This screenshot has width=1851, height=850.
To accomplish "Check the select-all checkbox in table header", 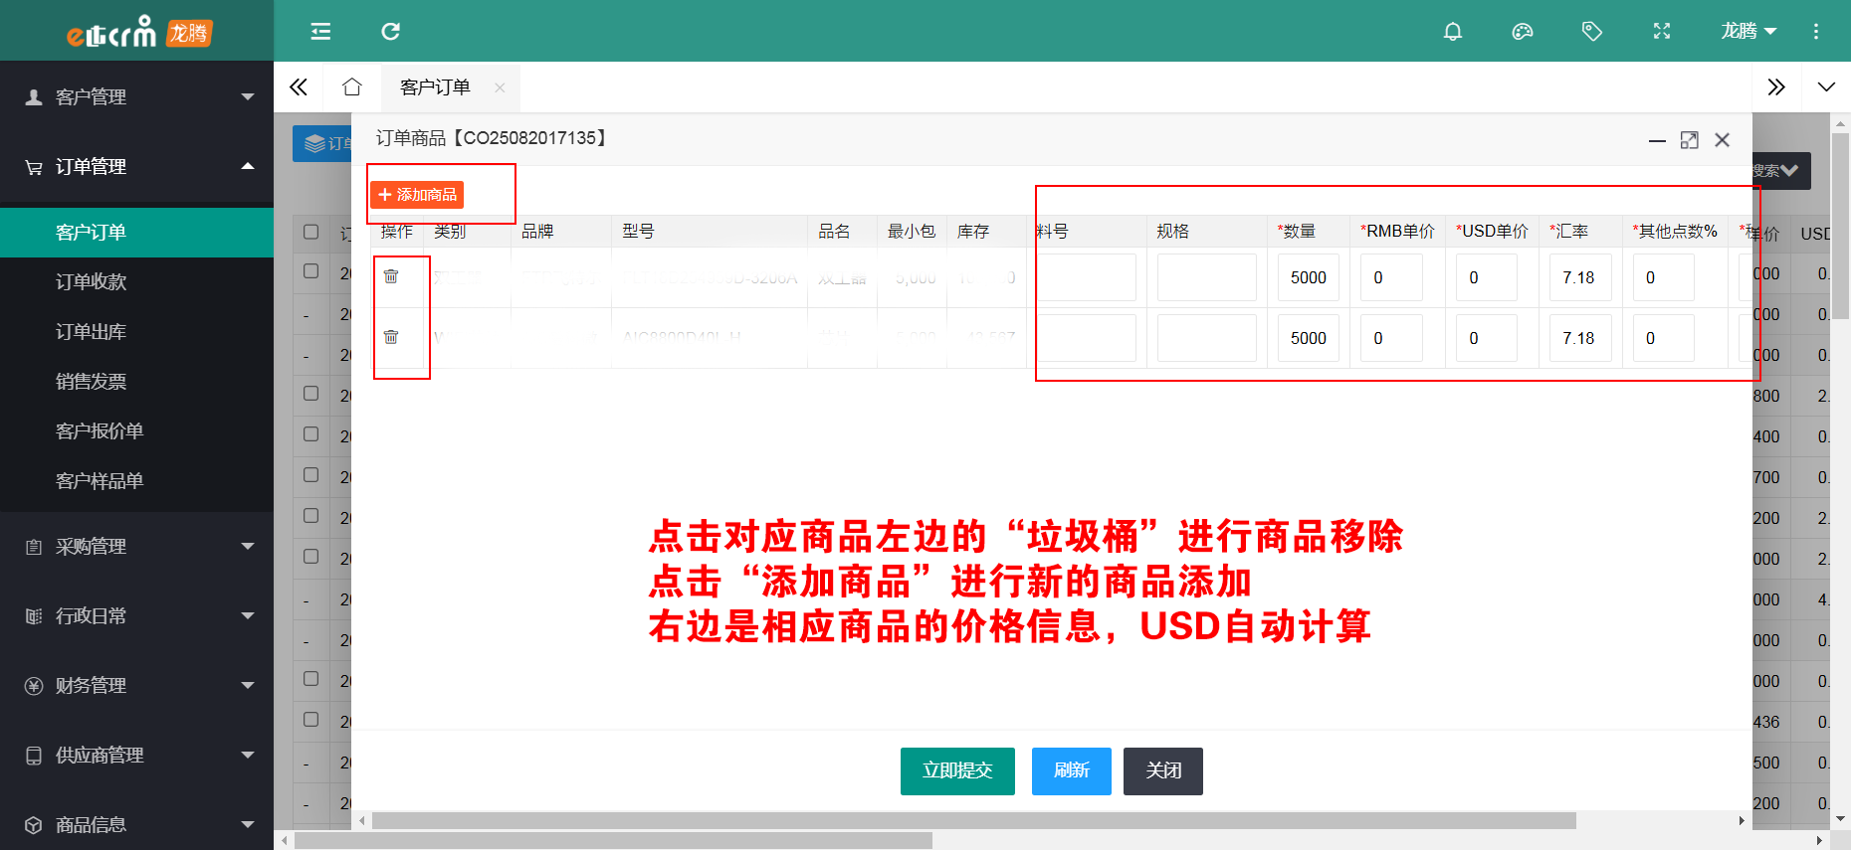I will (310, 232).
